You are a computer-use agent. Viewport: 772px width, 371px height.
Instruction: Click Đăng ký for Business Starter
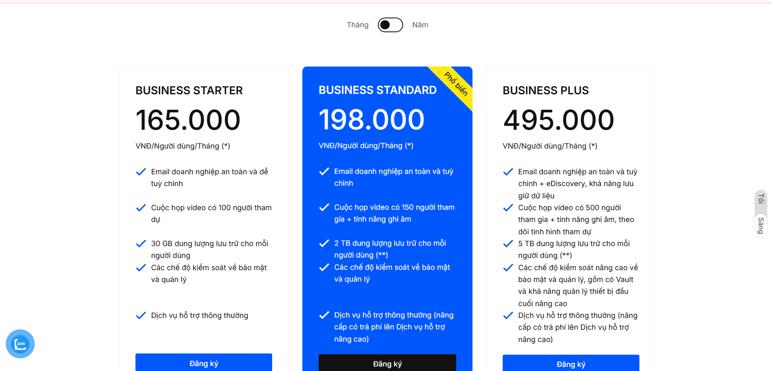coord(204,363)
